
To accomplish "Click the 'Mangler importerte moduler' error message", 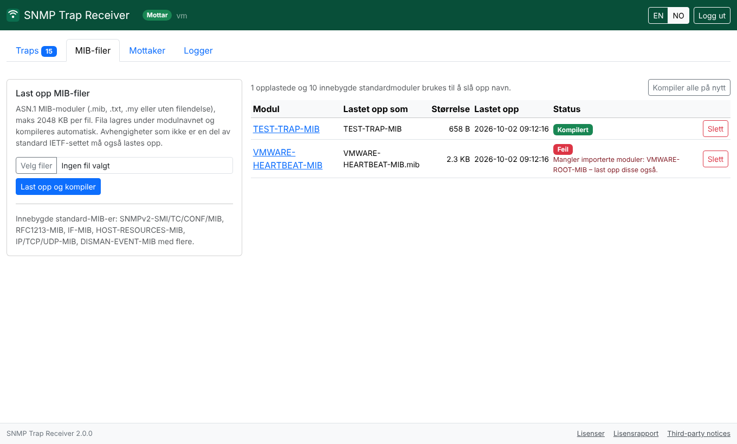I will tap(616, 165).
